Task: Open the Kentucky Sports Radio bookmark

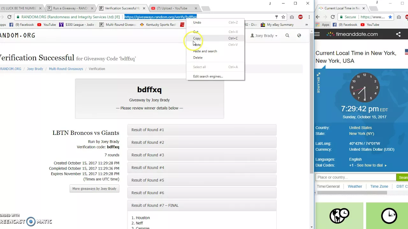Action: [158, 24]
